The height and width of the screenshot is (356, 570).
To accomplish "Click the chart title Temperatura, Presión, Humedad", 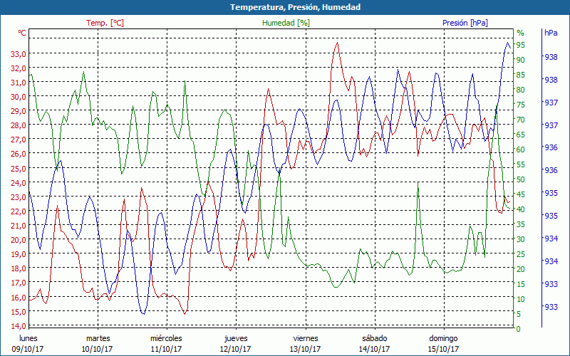I will tap(285, 7).
